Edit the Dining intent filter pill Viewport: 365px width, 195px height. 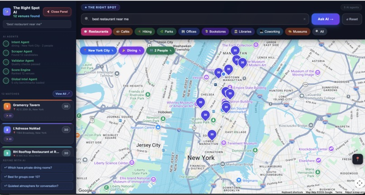tap(131, 51)
